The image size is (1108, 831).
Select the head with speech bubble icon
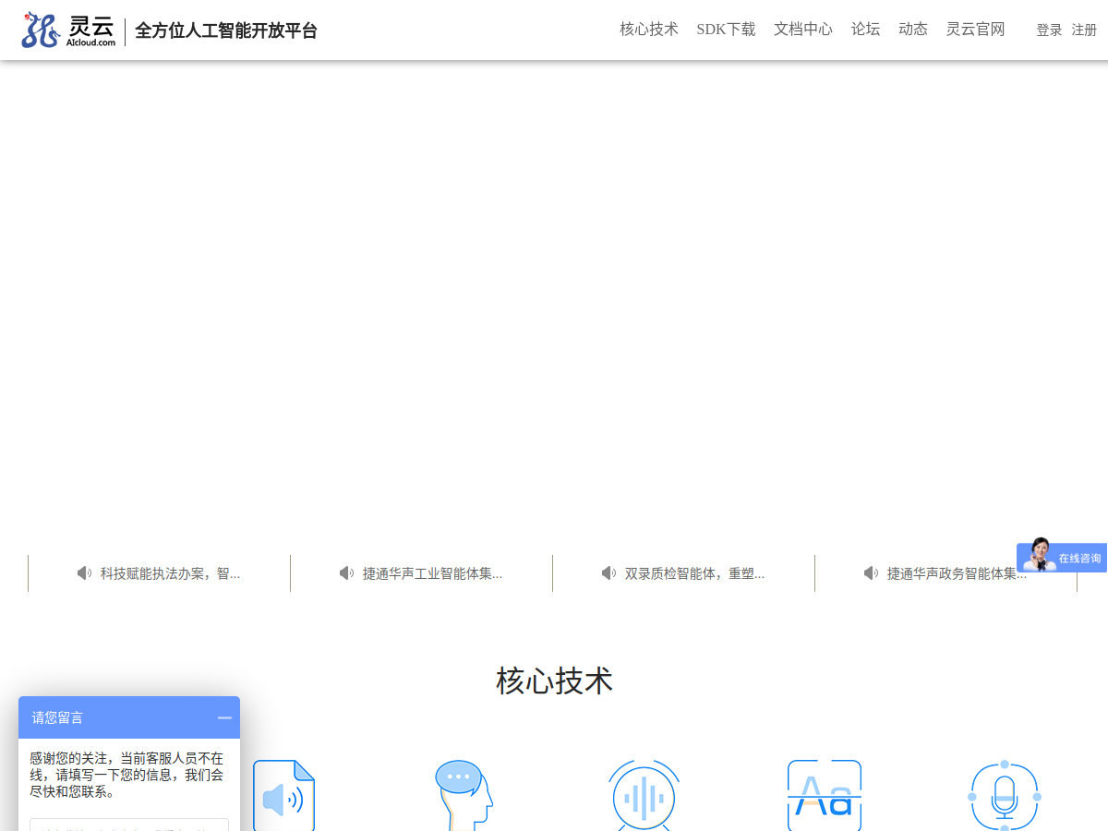tap(463, 796)
